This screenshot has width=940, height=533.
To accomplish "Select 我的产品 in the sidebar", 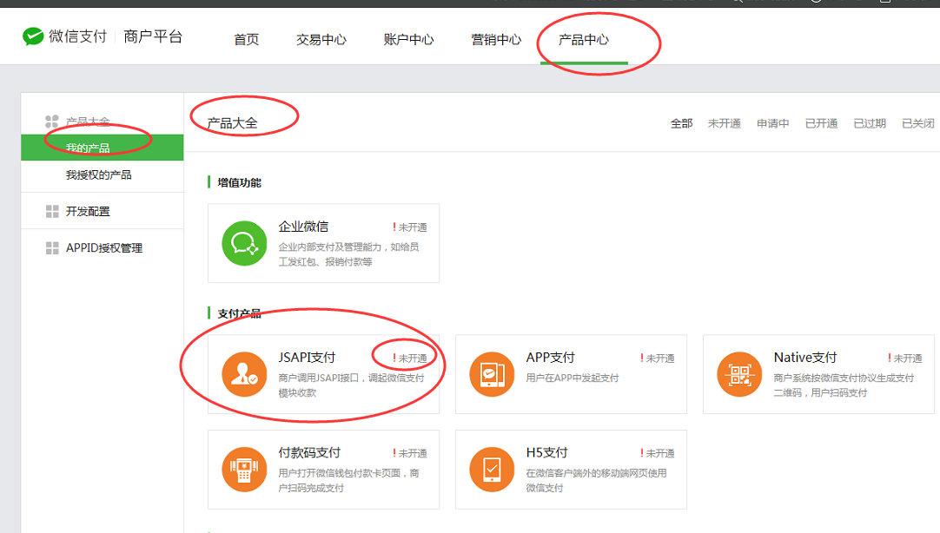I will point(103,148).
